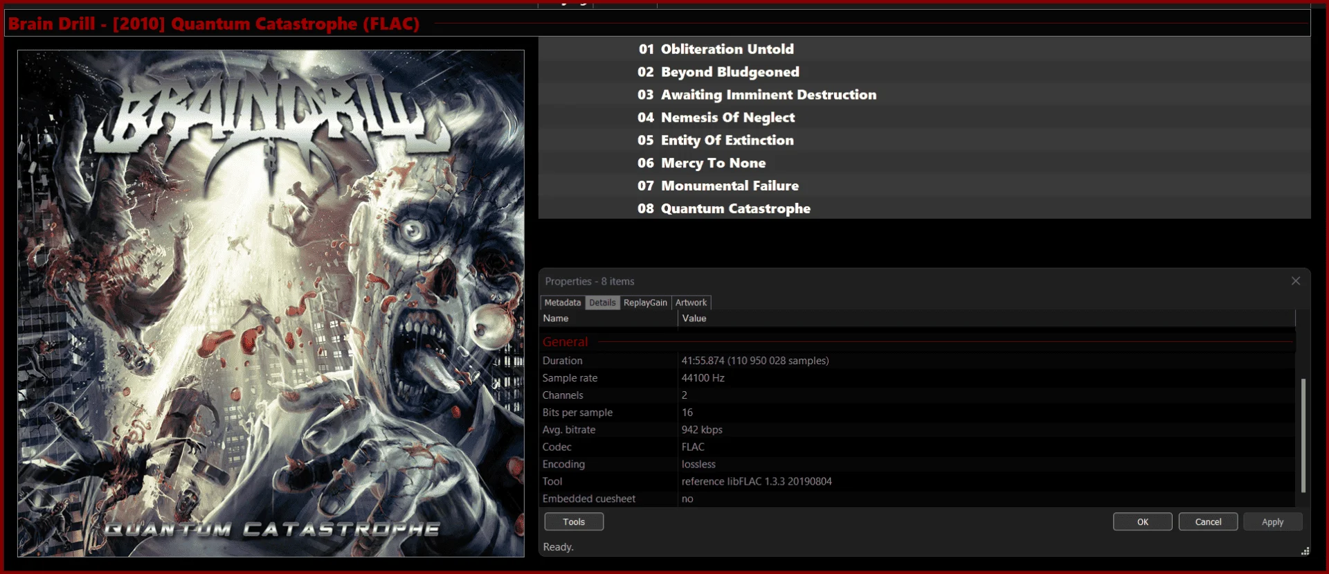The width and height of the screenshot is (1329, 574).
Task: Click the FLAC codec value
Action: click(693, 447)
